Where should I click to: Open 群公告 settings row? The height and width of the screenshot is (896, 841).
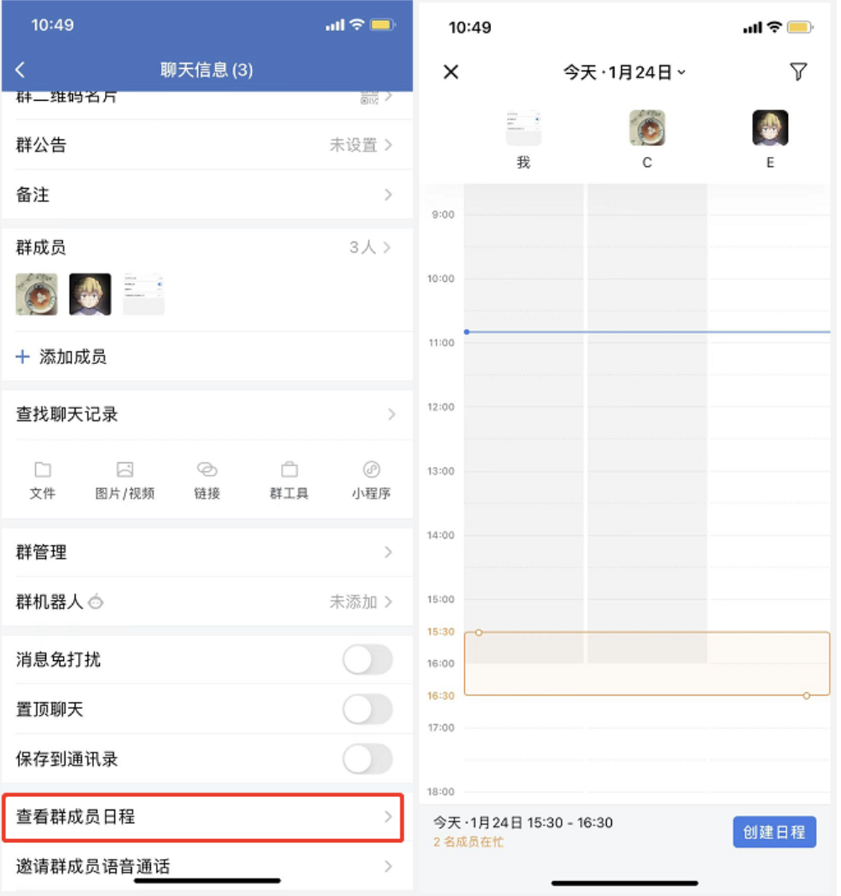click(x=207, y=145)
